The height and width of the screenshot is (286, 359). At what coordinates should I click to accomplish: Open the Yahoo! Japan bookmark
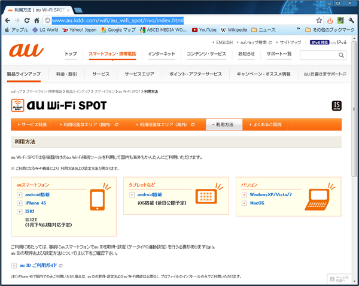(80, 30)
